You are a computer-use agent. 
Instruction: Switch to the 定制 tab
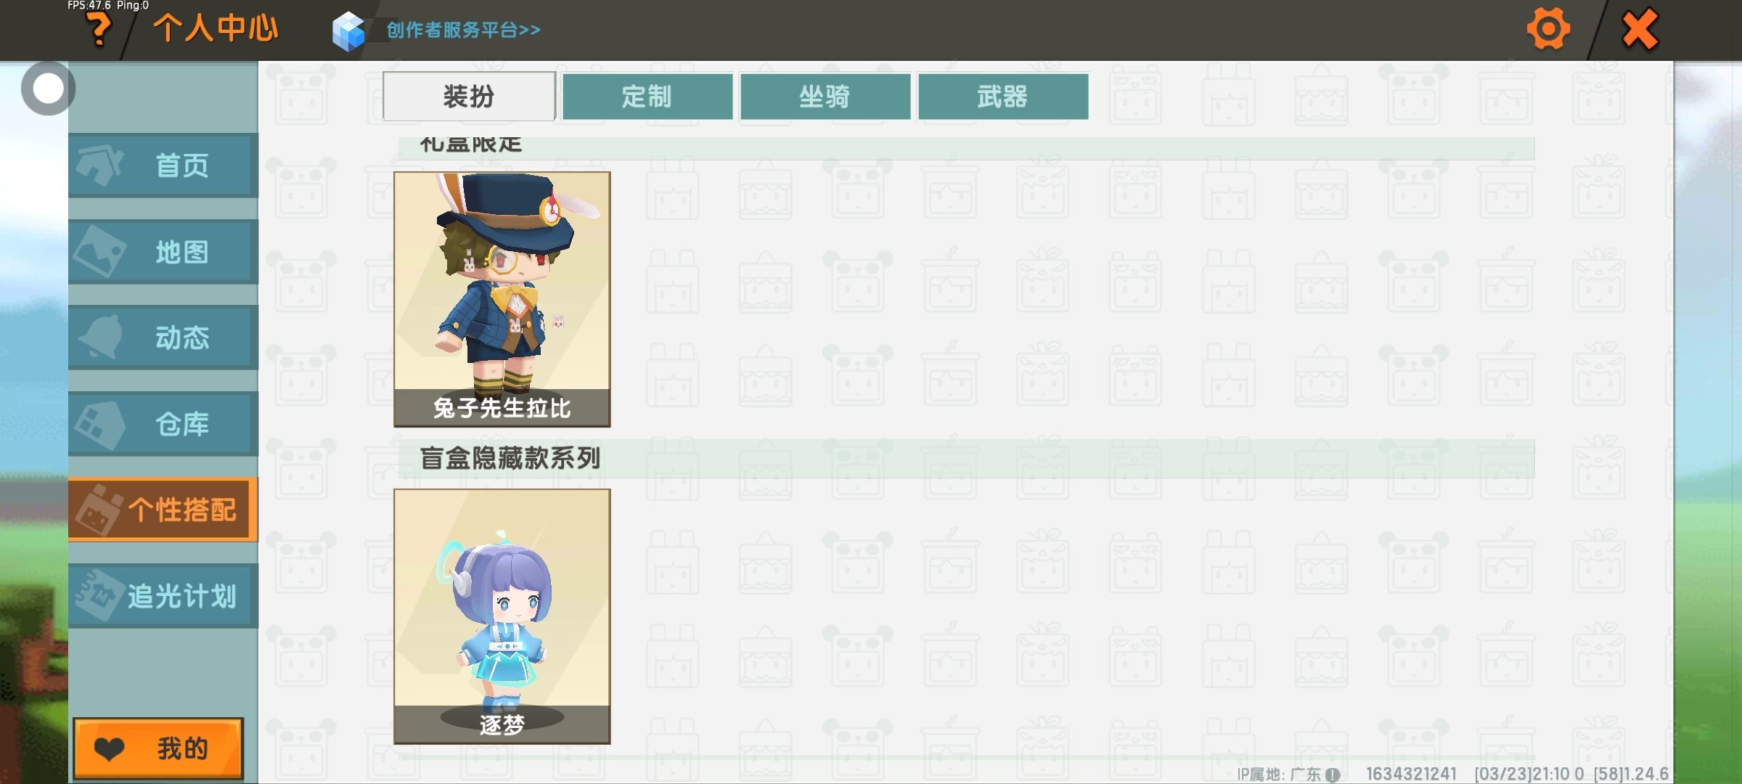pos(647,96)
